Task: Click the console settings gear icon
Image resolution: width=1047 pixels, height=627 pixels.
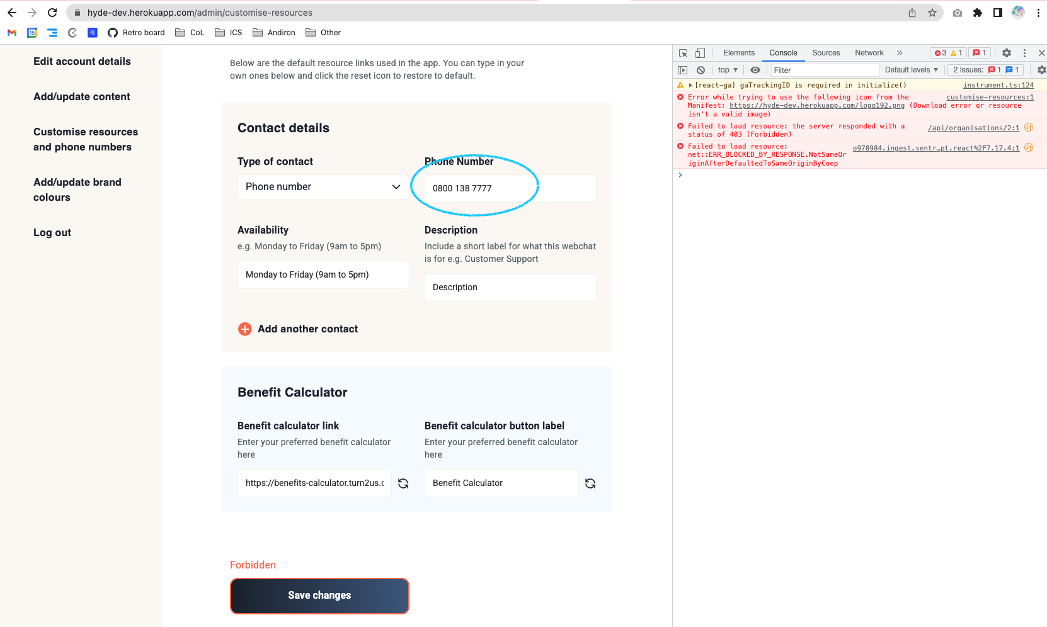Action: coord(1041,70)
